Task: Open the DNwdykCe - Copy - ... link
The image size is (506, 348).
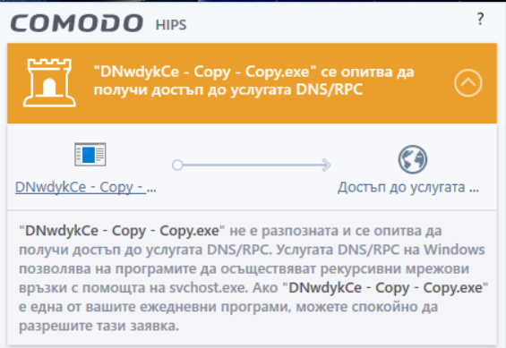Action: (x=86, y=187)
